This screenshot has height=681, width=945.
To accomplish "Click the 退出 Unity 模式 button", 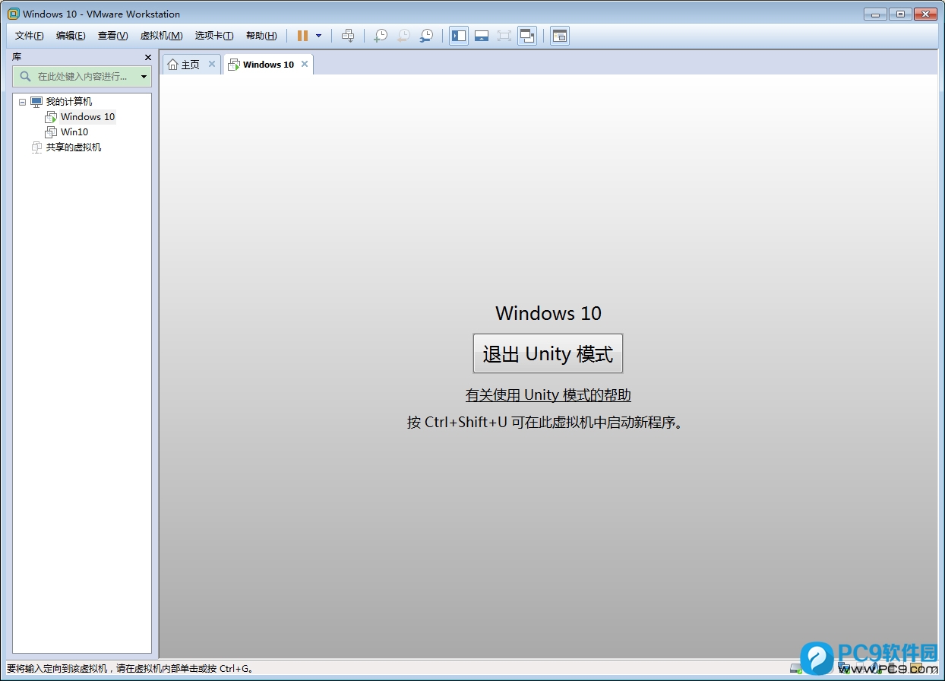I will [548, 353].
